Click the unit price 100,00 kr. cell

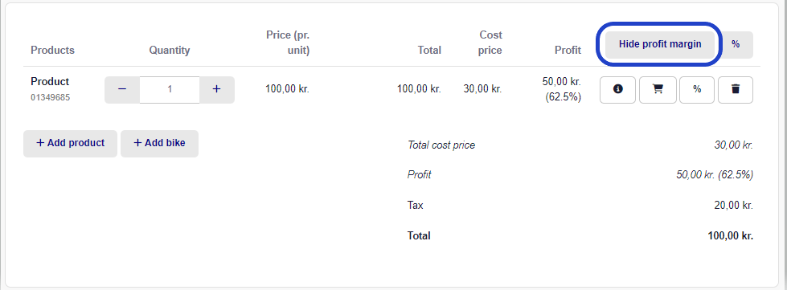288,89
